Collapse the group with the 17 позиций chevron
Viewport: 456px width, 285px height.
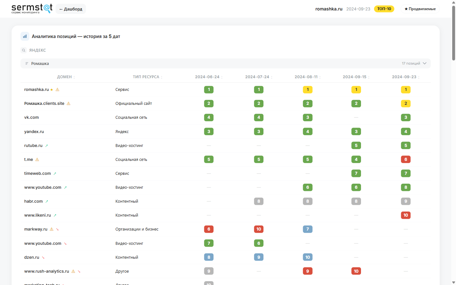(x=425, y=63)
